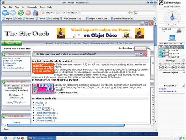Image resolution: width=186 pixels, height=140 pixels.
Task: Open Firefox home page icon
Action: pyautogui.click(x=36, y=13)
